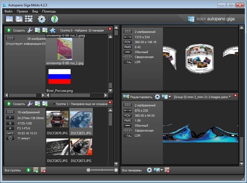Click the "10.03.16 15:31" date value
Image resolution: width=247 pixels, height=183 pixels.
pos(27,133)
